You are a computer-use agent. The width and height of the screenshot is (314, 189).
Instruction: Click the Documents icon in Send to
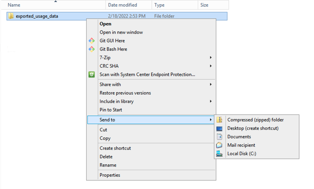tap(219, 137)
